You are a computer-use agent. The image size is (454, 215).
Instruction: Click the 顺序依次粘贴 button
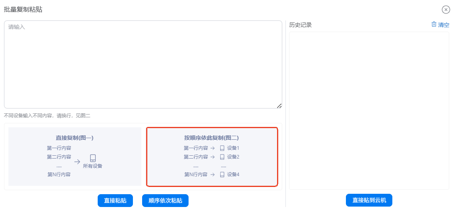tap(165, 201)
